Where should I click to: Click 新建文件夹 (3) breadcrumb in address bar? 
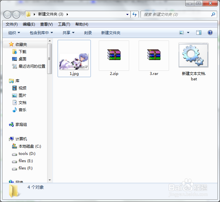(x=51, y=14)
